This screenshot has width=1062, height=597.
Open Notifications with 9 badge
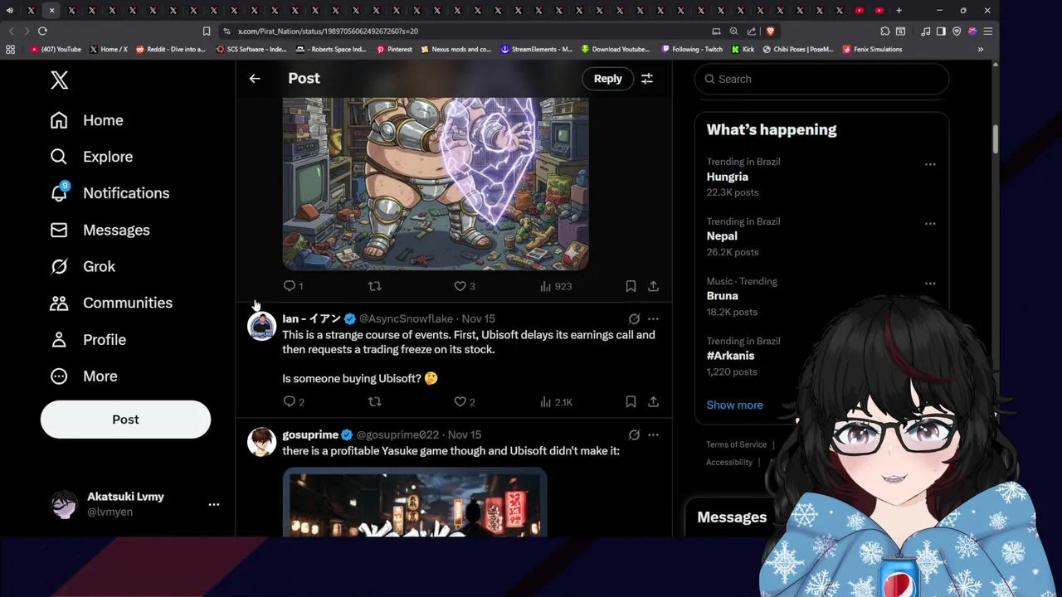click(x=110, y=193)
